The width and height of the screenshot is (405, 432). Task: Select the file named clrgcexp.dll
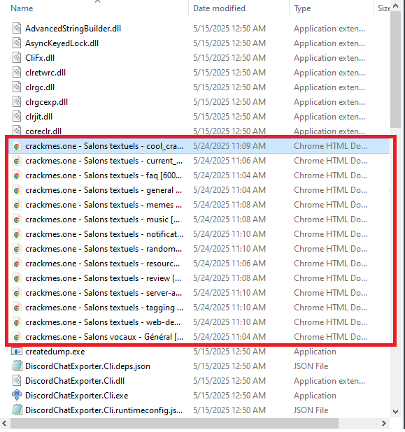(x=47, y=102)
